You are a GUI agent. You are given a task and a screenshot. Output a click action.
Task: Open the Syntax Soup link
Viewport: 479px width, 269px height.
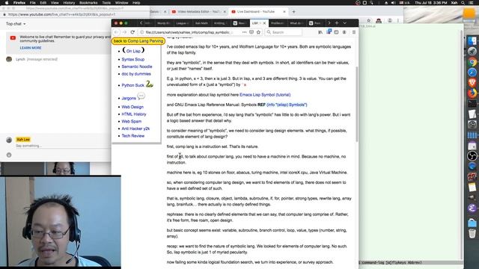tap(133, 59)
